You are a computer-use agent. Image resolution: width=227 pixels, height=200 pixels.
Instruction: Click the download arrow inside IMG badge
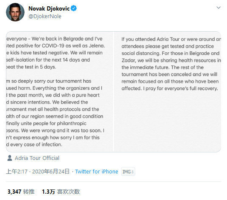coord(132,172)
